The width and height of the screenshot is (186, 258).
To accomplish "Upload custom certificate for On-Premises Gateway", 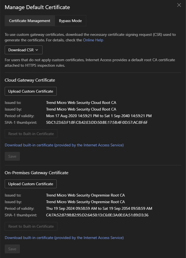I will pyautogui.click(x=31, y=184).
